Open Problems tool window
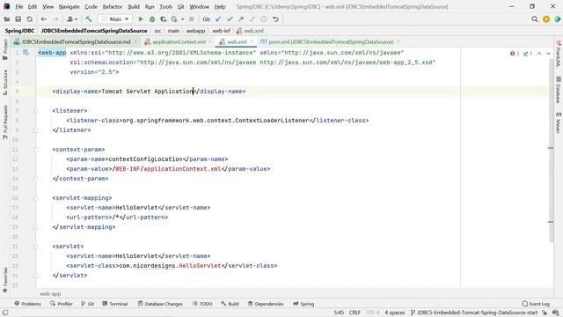This screenshot has width=563, height=317. click(x=28, y=304)
